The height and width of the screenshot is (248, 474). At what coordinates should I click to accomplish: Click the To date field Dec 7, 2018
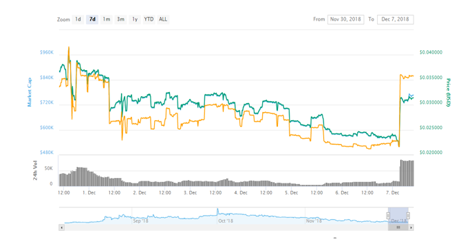click(x=395, y=19)
